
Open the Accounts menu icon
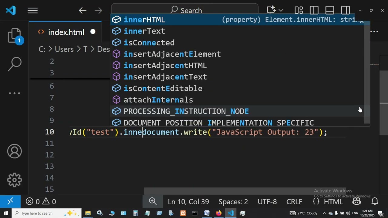(15, 151)
